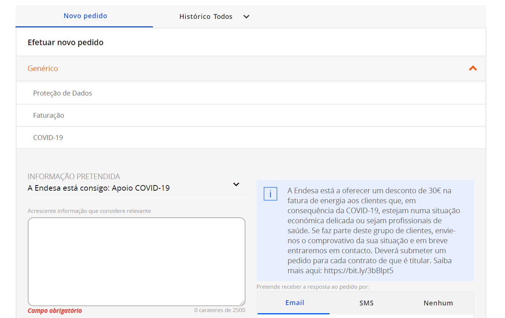This screenshot has width=505, height=318.
Task: Click the text area resize handle
Action: 242,303
